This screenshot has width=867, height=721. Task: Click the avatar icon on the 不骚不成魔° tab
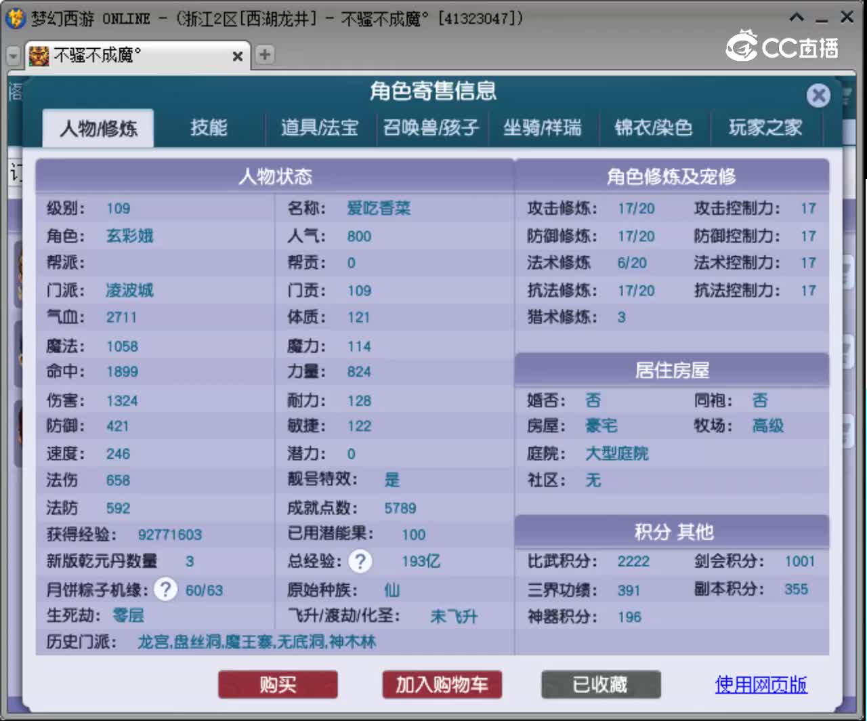[39, 56]
